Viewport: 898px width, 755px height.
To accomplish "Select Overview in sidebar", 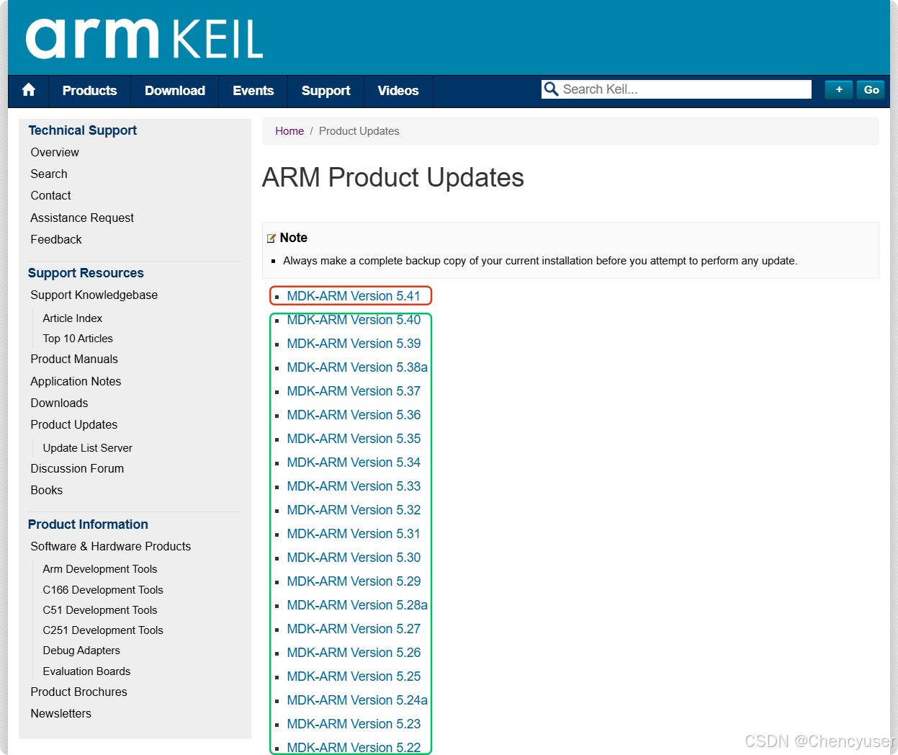I will (55, 153).
